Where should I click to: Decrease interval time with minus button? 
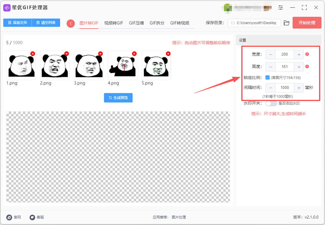click(270, 88)
